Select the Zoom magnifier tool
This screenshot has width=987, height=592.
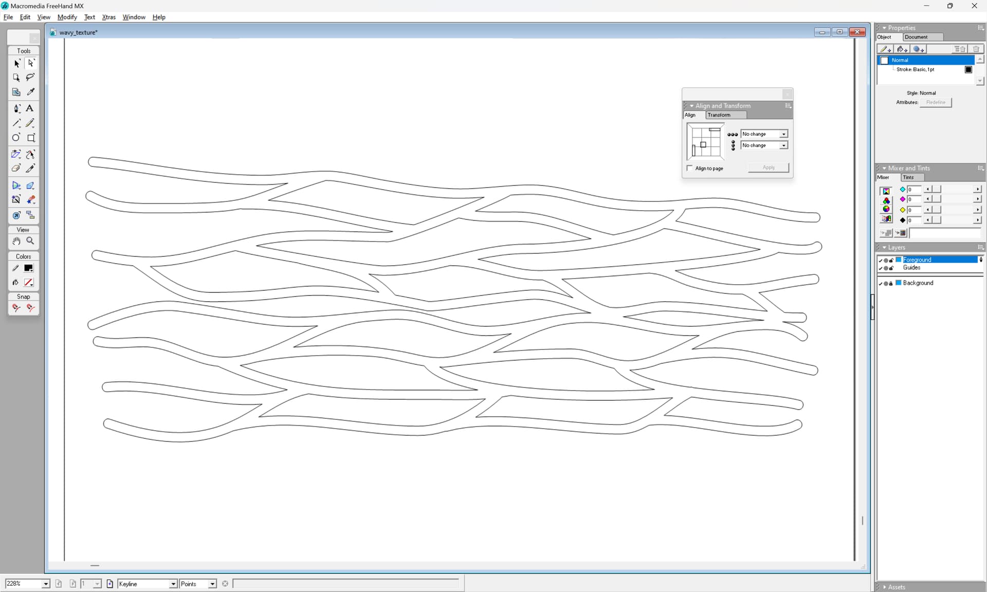[x=30, y=241]
